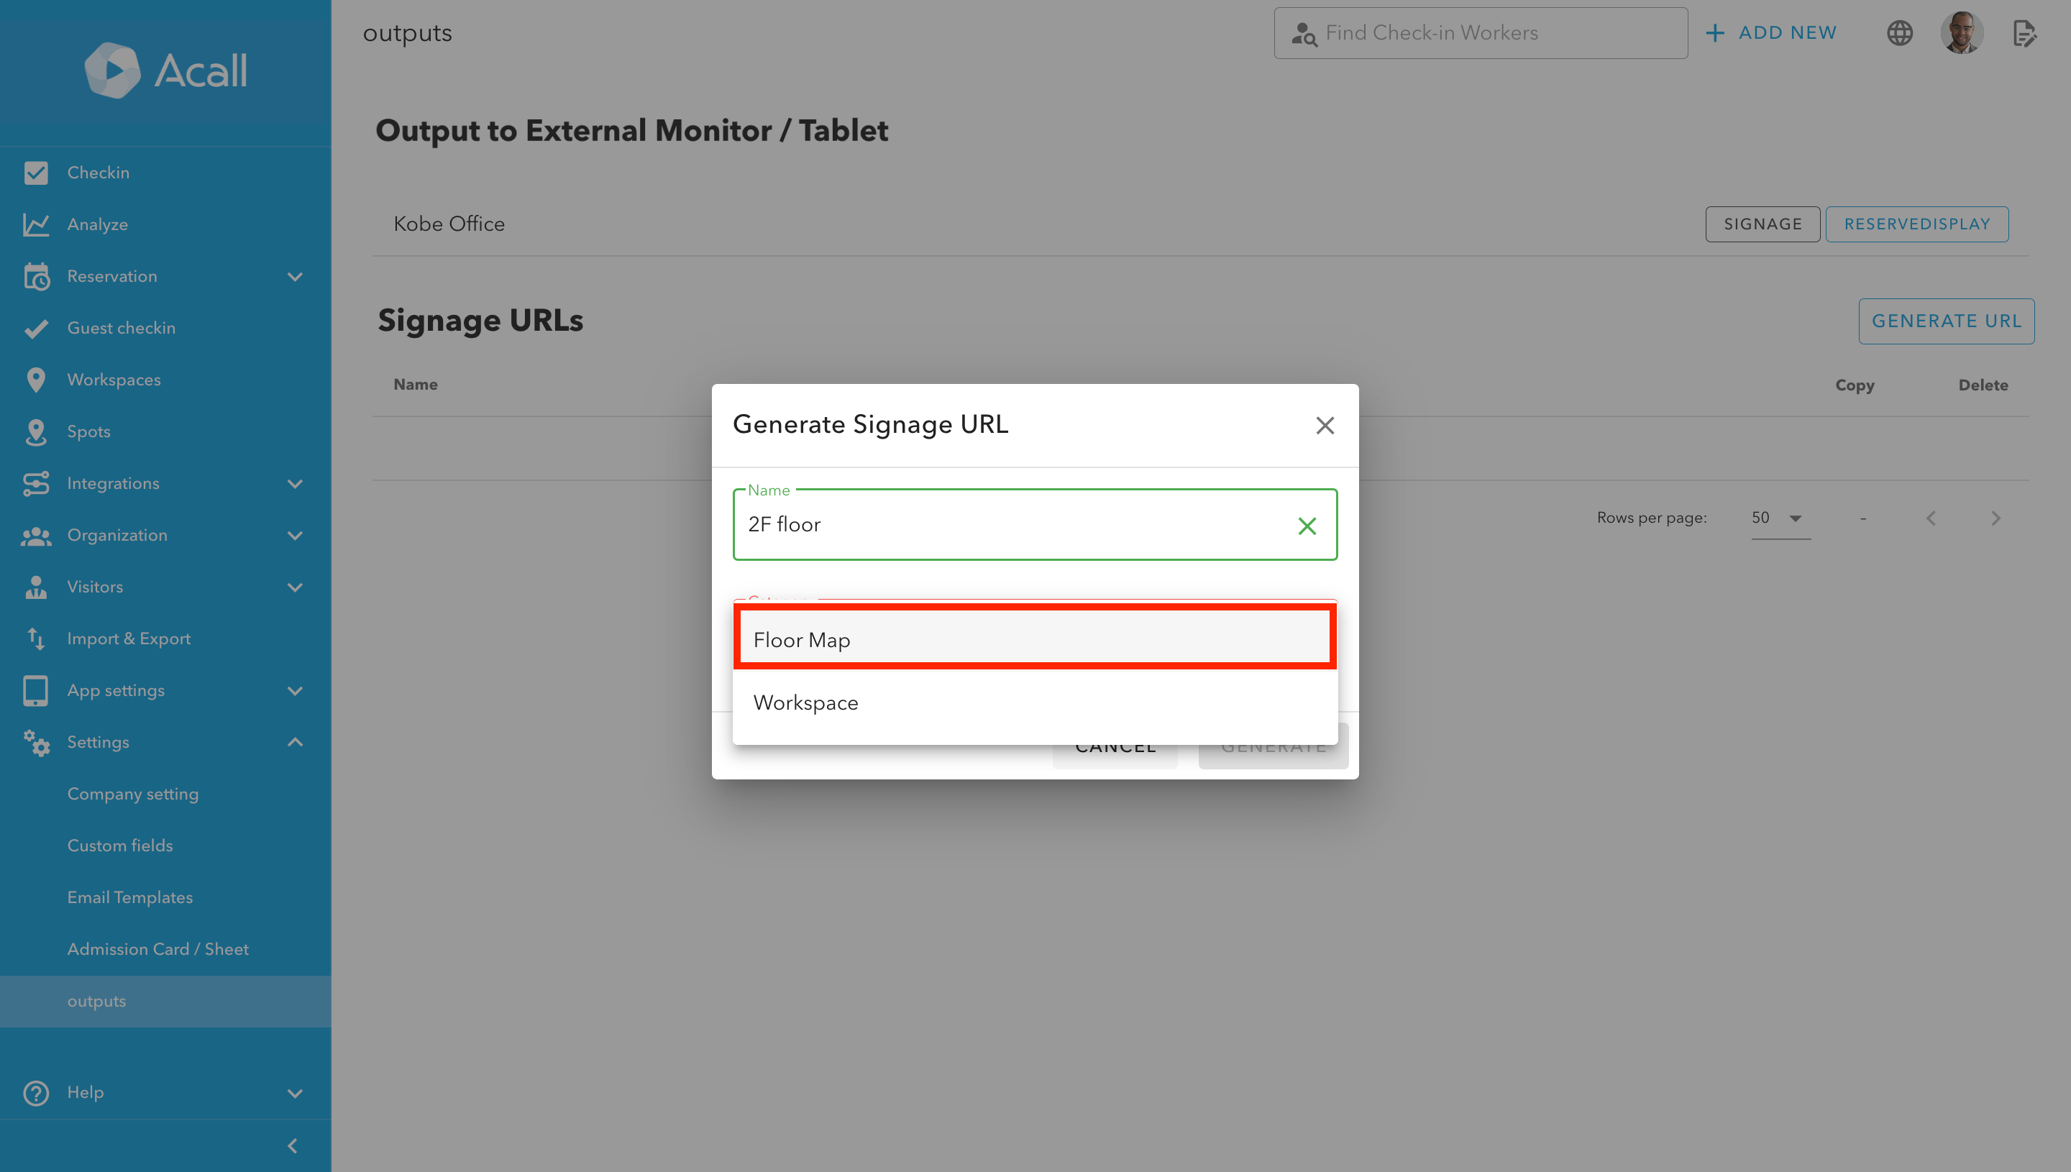Collapse the Settings section chevron
2071x1172 pixels.
pos(296,742)
